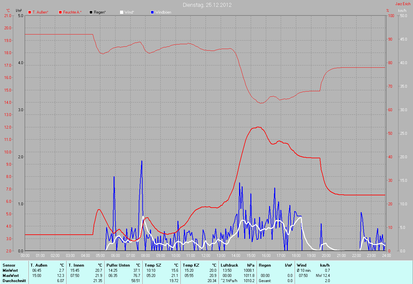Select the 'MaxWert' row label
Screen dimensions: 413x284
pyautogui.click(x=11, y=276)
